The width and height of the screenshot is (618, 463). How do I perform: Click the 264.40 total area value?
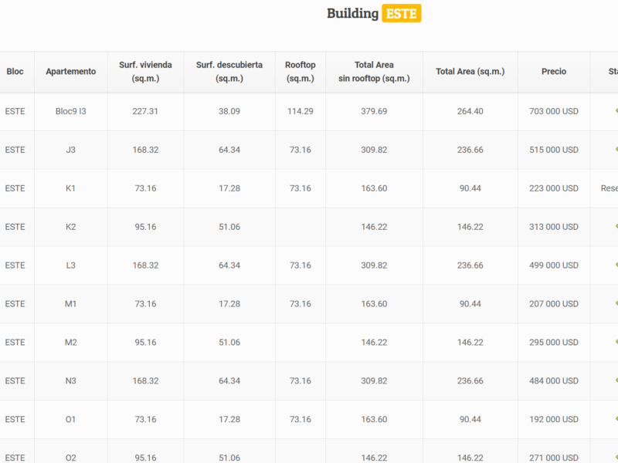point(470,111)
